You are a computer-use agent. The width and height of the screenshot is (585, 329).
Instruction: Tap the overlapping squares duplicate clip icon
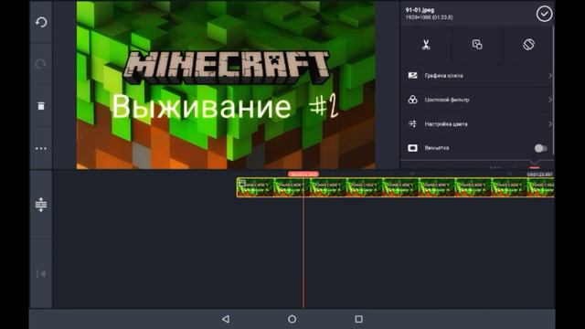[477, 45]
